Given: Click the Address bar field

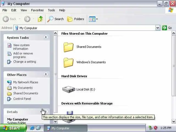Looking at the screenshot, I should (84, 28).
